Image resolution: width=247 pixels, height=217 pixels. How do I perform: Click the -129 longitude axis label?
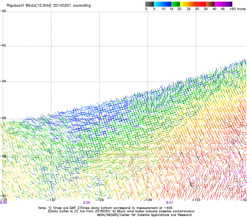(99, 200)
